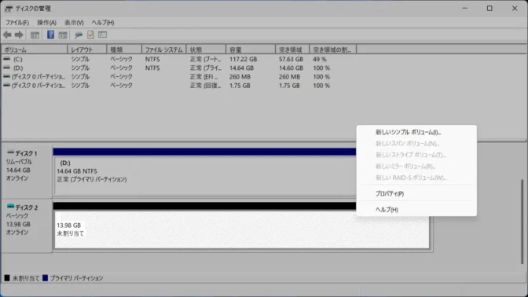Click the Back arrow toolbar icon

tap(7, 35)
